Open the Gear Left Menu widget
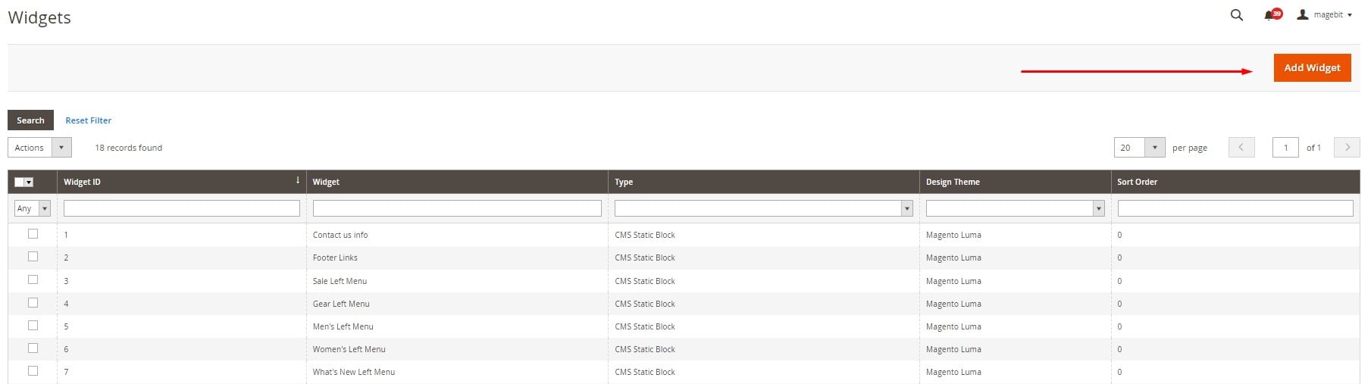The width and height of the screenshot is (1371, 384). pos(341,304)
